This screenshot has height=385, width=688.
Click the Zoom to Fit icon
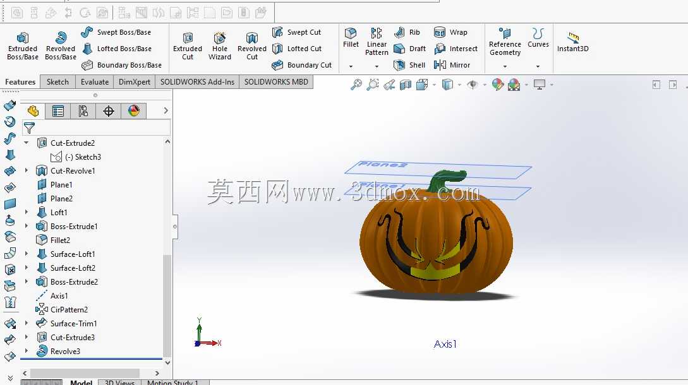(356, 84)
